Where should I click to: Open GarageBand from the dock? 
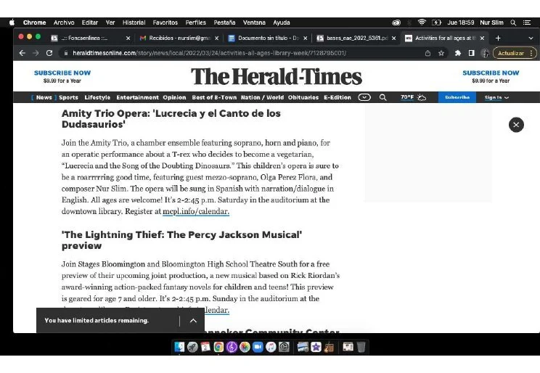click(329, 347)
